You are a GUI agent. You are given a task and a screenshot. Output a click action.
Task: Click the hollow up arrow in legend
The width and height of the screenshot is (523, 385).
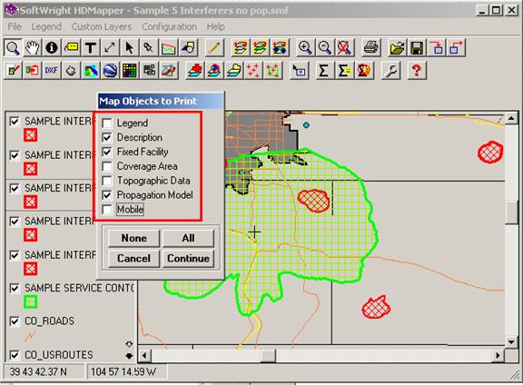[x=130, y=343]
